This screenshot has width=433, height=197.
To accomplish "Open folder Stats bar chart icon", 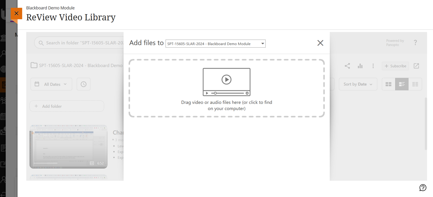I will coord(360,66).
